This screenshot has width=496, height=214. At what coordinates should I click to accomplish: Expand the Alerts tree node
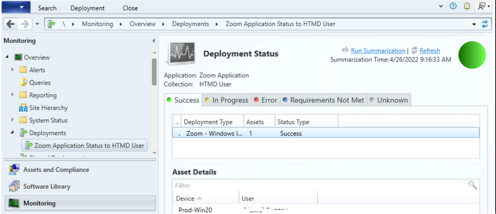click(x=13, y=70)
